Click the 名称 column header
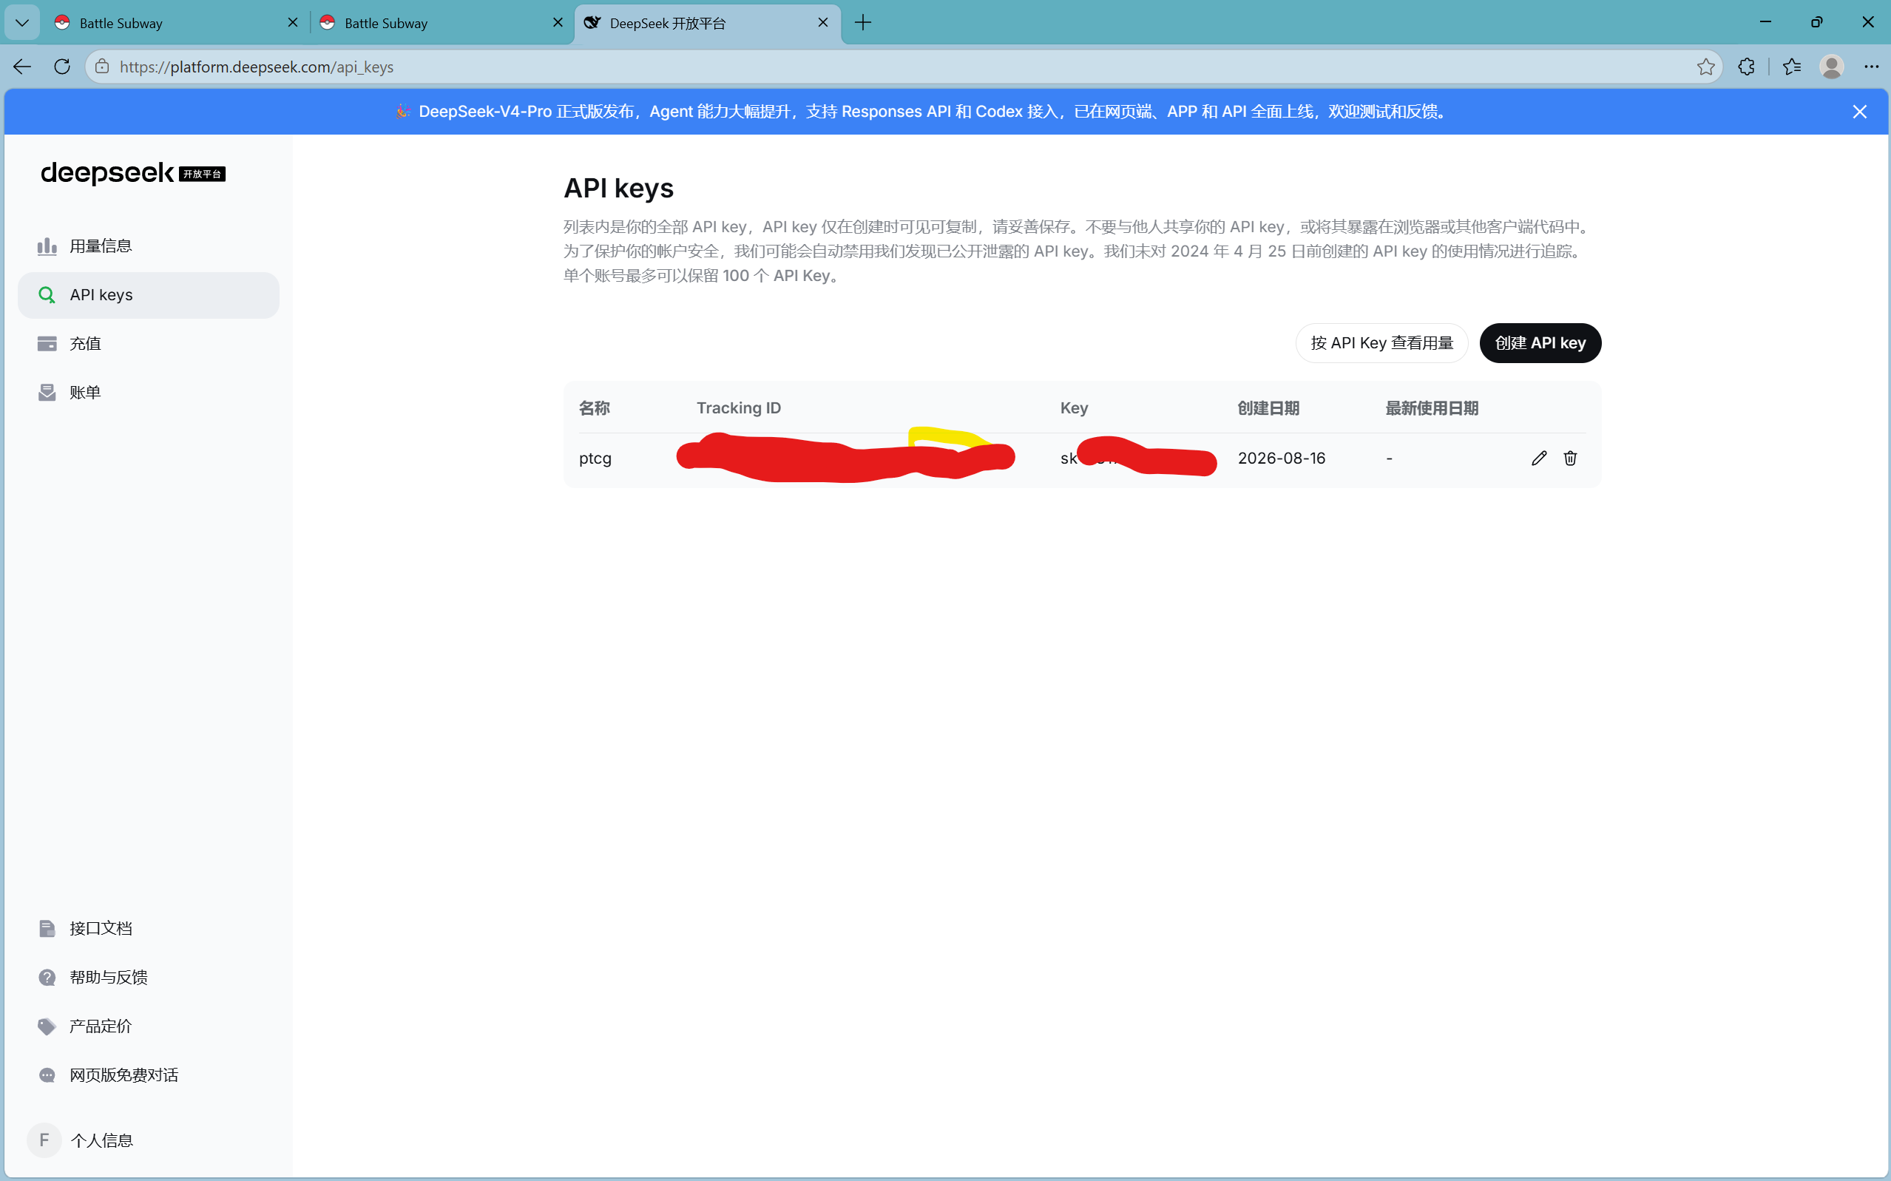This screenshot has height=1181, width=1891. [595, 408]
